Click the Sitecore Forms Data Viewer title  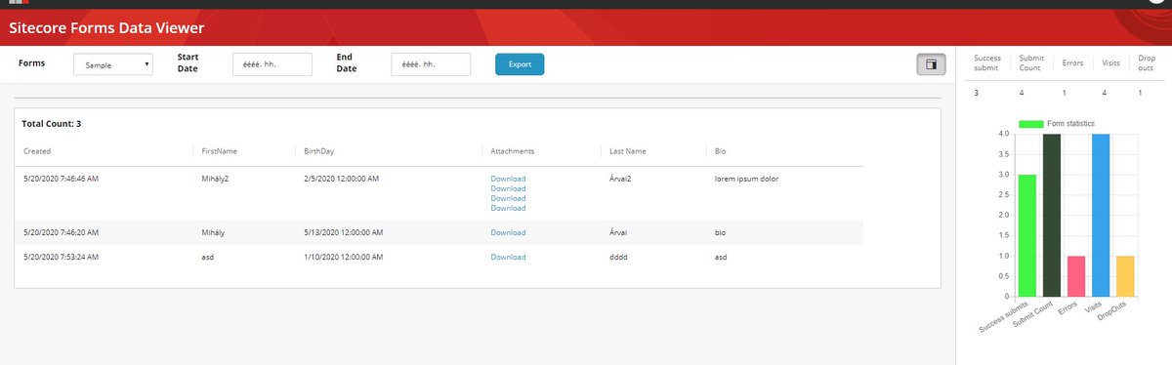pyautogui.click(x=106, y=28)
